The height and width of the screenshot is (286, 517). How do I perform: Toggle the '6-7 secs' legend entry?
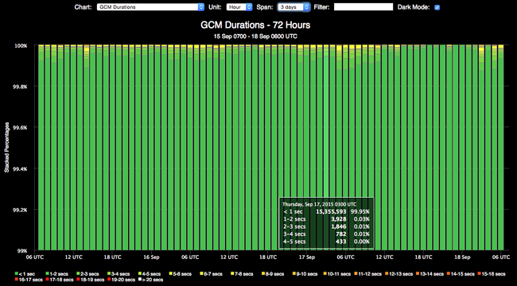pos(211,274)
